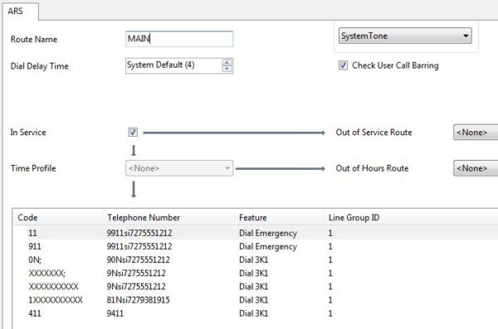Uncheck the In Service checkbox
Viewport: 498px width, 329px height.
click(x=133, y=132)
